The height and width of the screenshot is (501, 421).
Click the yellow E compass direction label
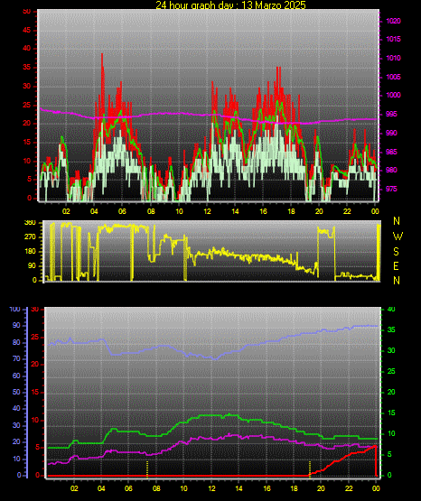396,266
